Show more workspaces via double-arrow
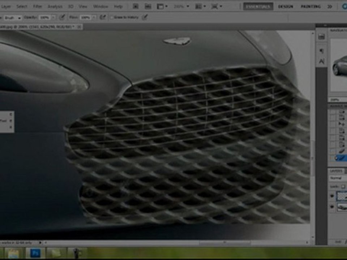 click(x=330, y=6)
